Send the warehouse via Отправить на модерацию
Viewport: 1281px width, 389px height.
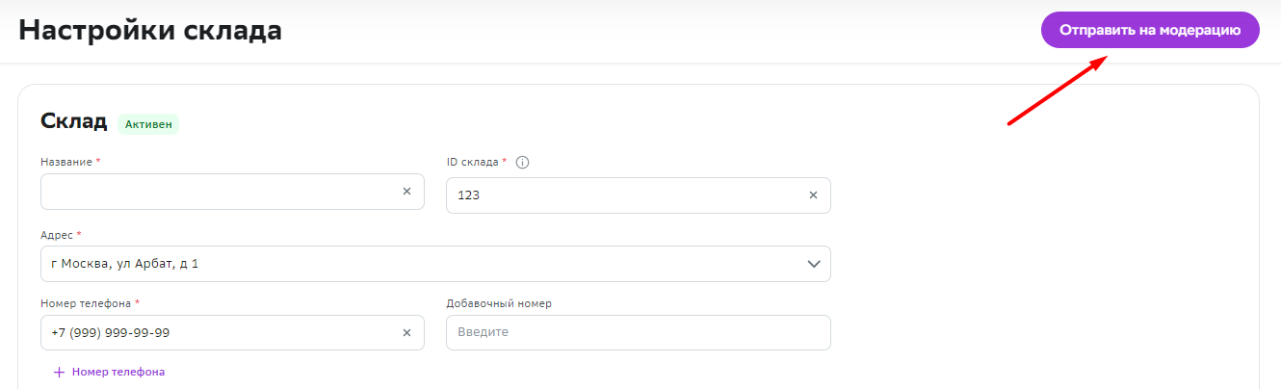(x=1150, y=30)
